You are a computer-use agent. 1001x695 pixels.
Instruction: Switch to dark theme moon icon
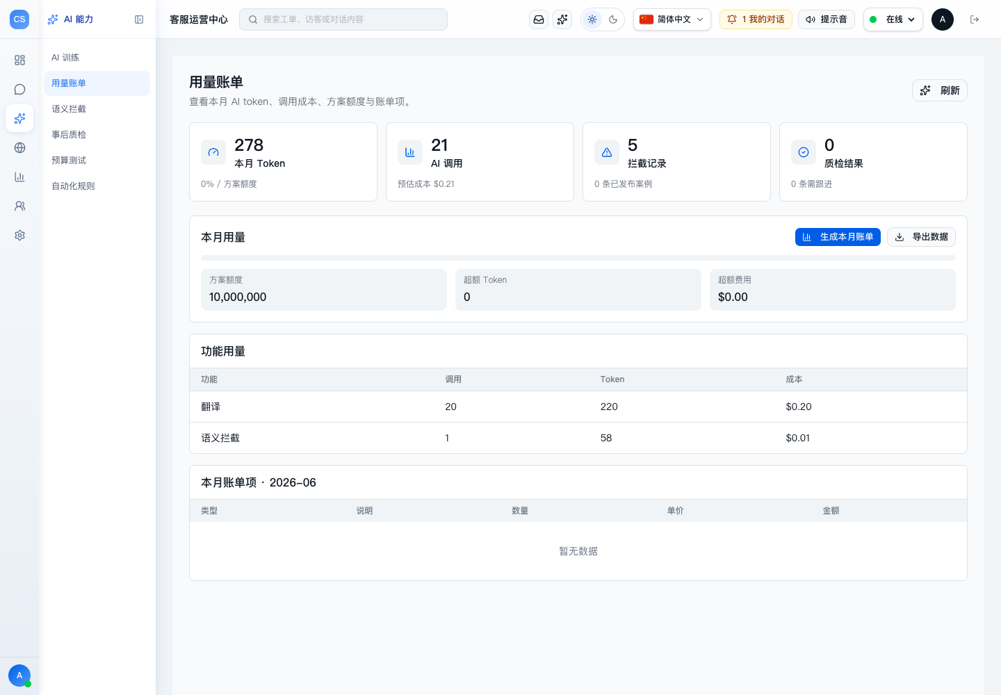click(x=613, y=19)
